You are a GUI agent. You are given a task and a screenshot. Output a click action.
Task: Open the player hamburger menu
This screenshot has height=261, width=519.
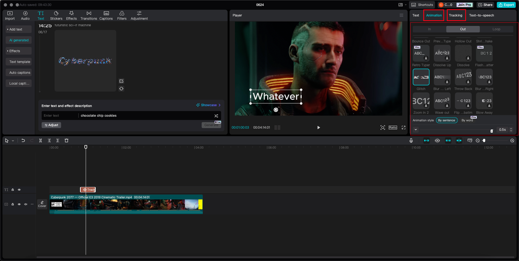(x=401, y=15)
